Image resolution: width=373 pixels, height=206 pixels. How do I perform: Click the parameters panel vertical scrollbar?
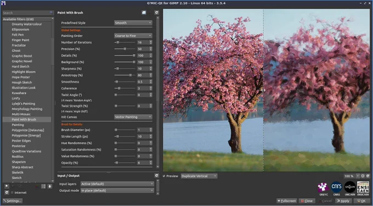tap(157, 92)
